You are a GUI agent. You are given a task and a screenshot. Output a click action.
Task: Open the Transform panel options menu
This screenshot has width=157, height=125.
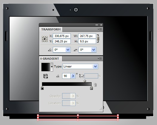pyautogui.click(x=100, y=29)
